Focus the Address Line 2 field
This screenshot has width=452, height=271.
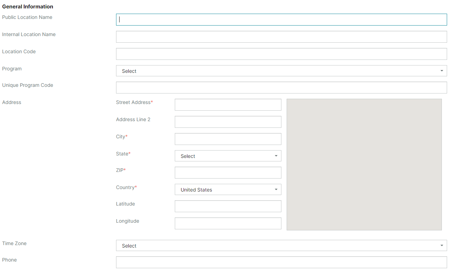click(228, 122)
